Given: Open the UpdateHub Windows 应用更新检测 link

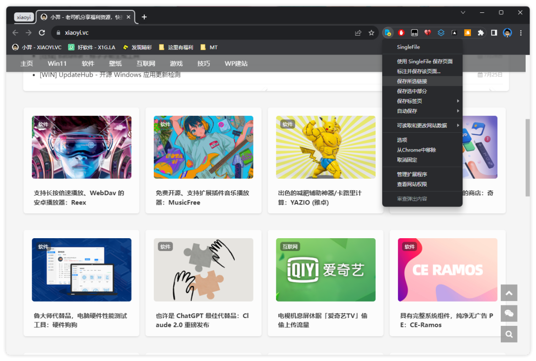Looking at the screenshot, I should [110, 75].
